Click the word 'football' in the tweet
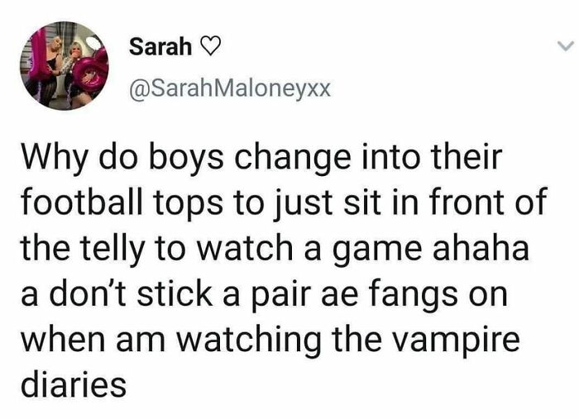The width and height of the screenshot is (579, 419). point(82,202)
